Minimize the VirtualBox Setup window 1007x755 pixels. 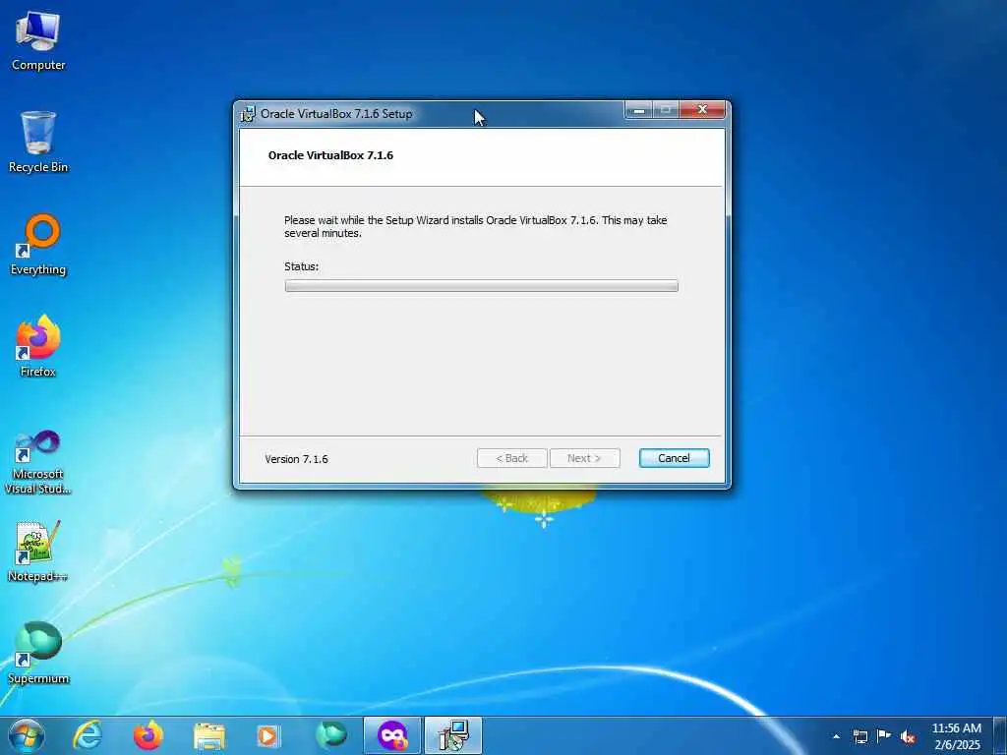(639, 110)
